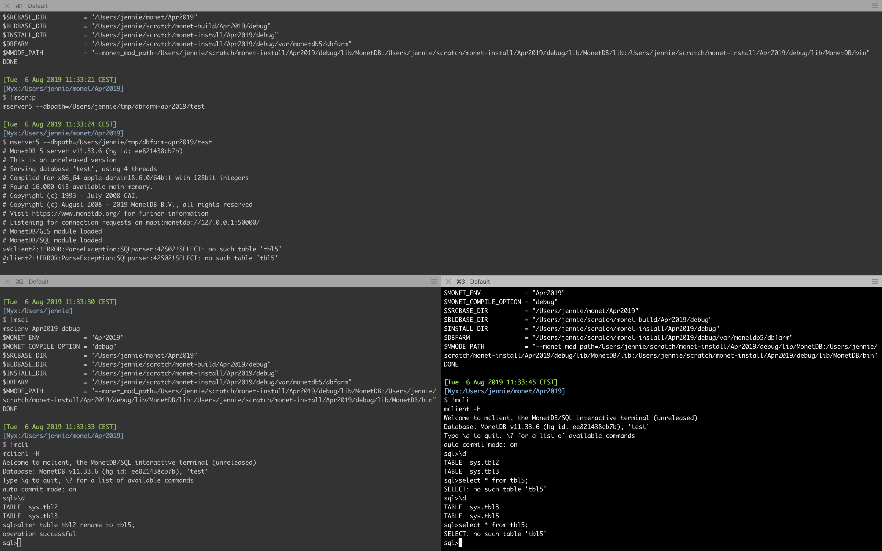
Task: Click the 'mclient -H' line in pane 3
Action: pos(462,409)
